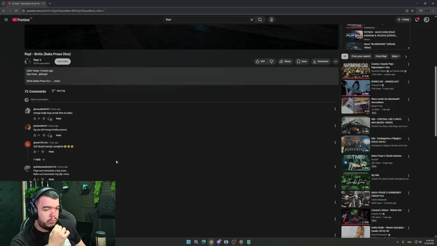Image resolution: width=437 pixels, height=246 pixels.
Task: Select the All filter chip
Action: click(x=345, y=56)
